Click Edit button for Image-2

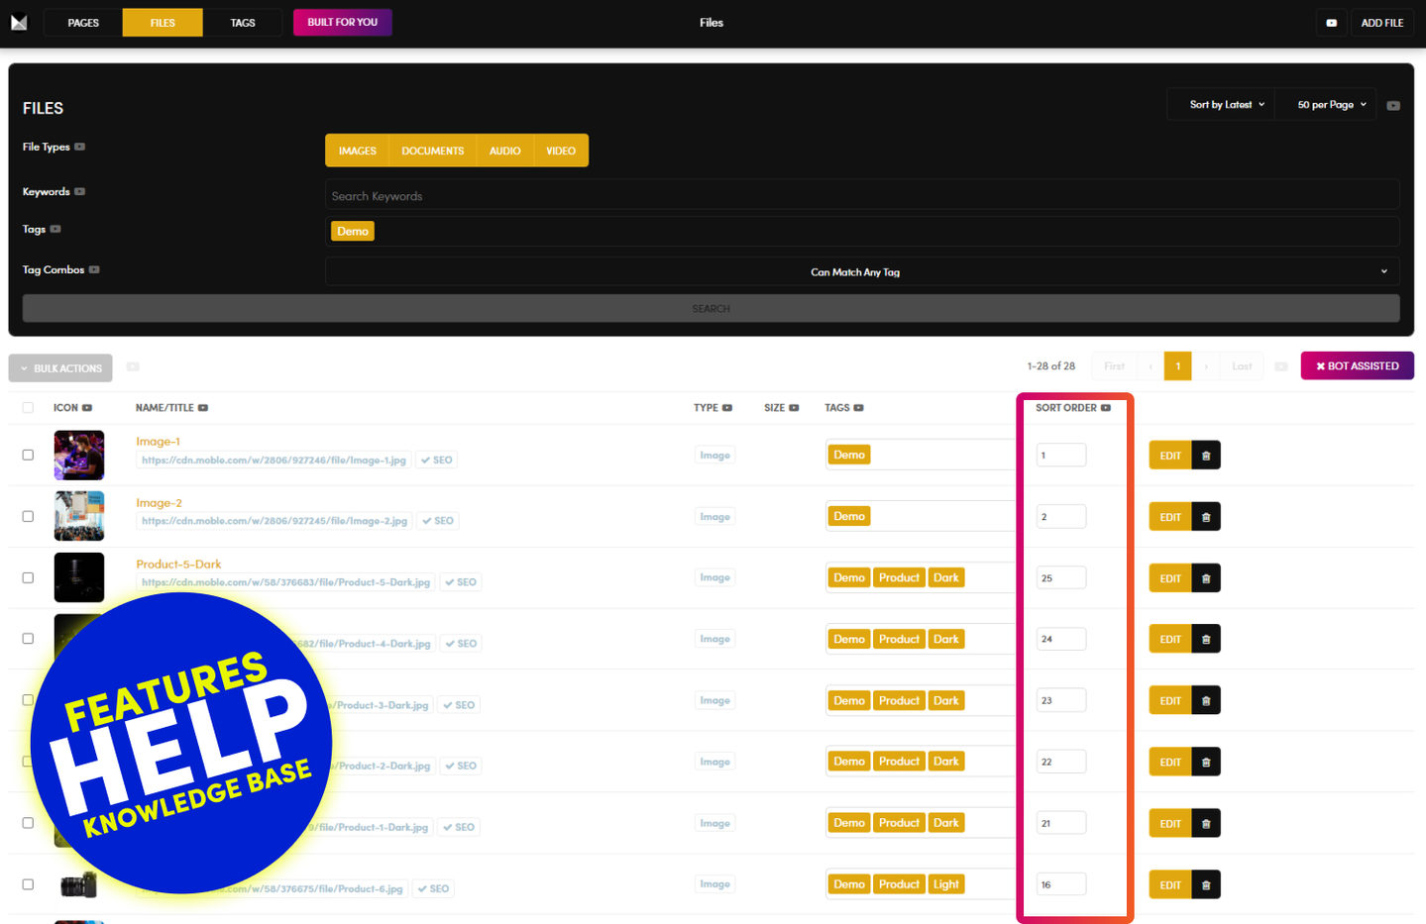pos(1169,517)
